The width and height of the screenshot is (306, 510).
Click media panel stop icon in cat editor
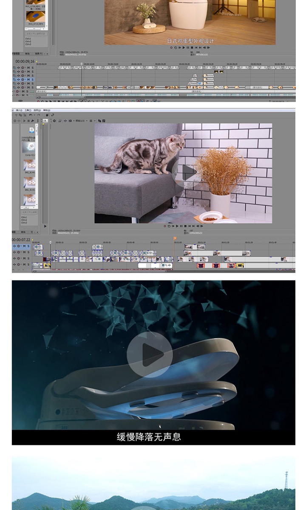click(28, 121)
